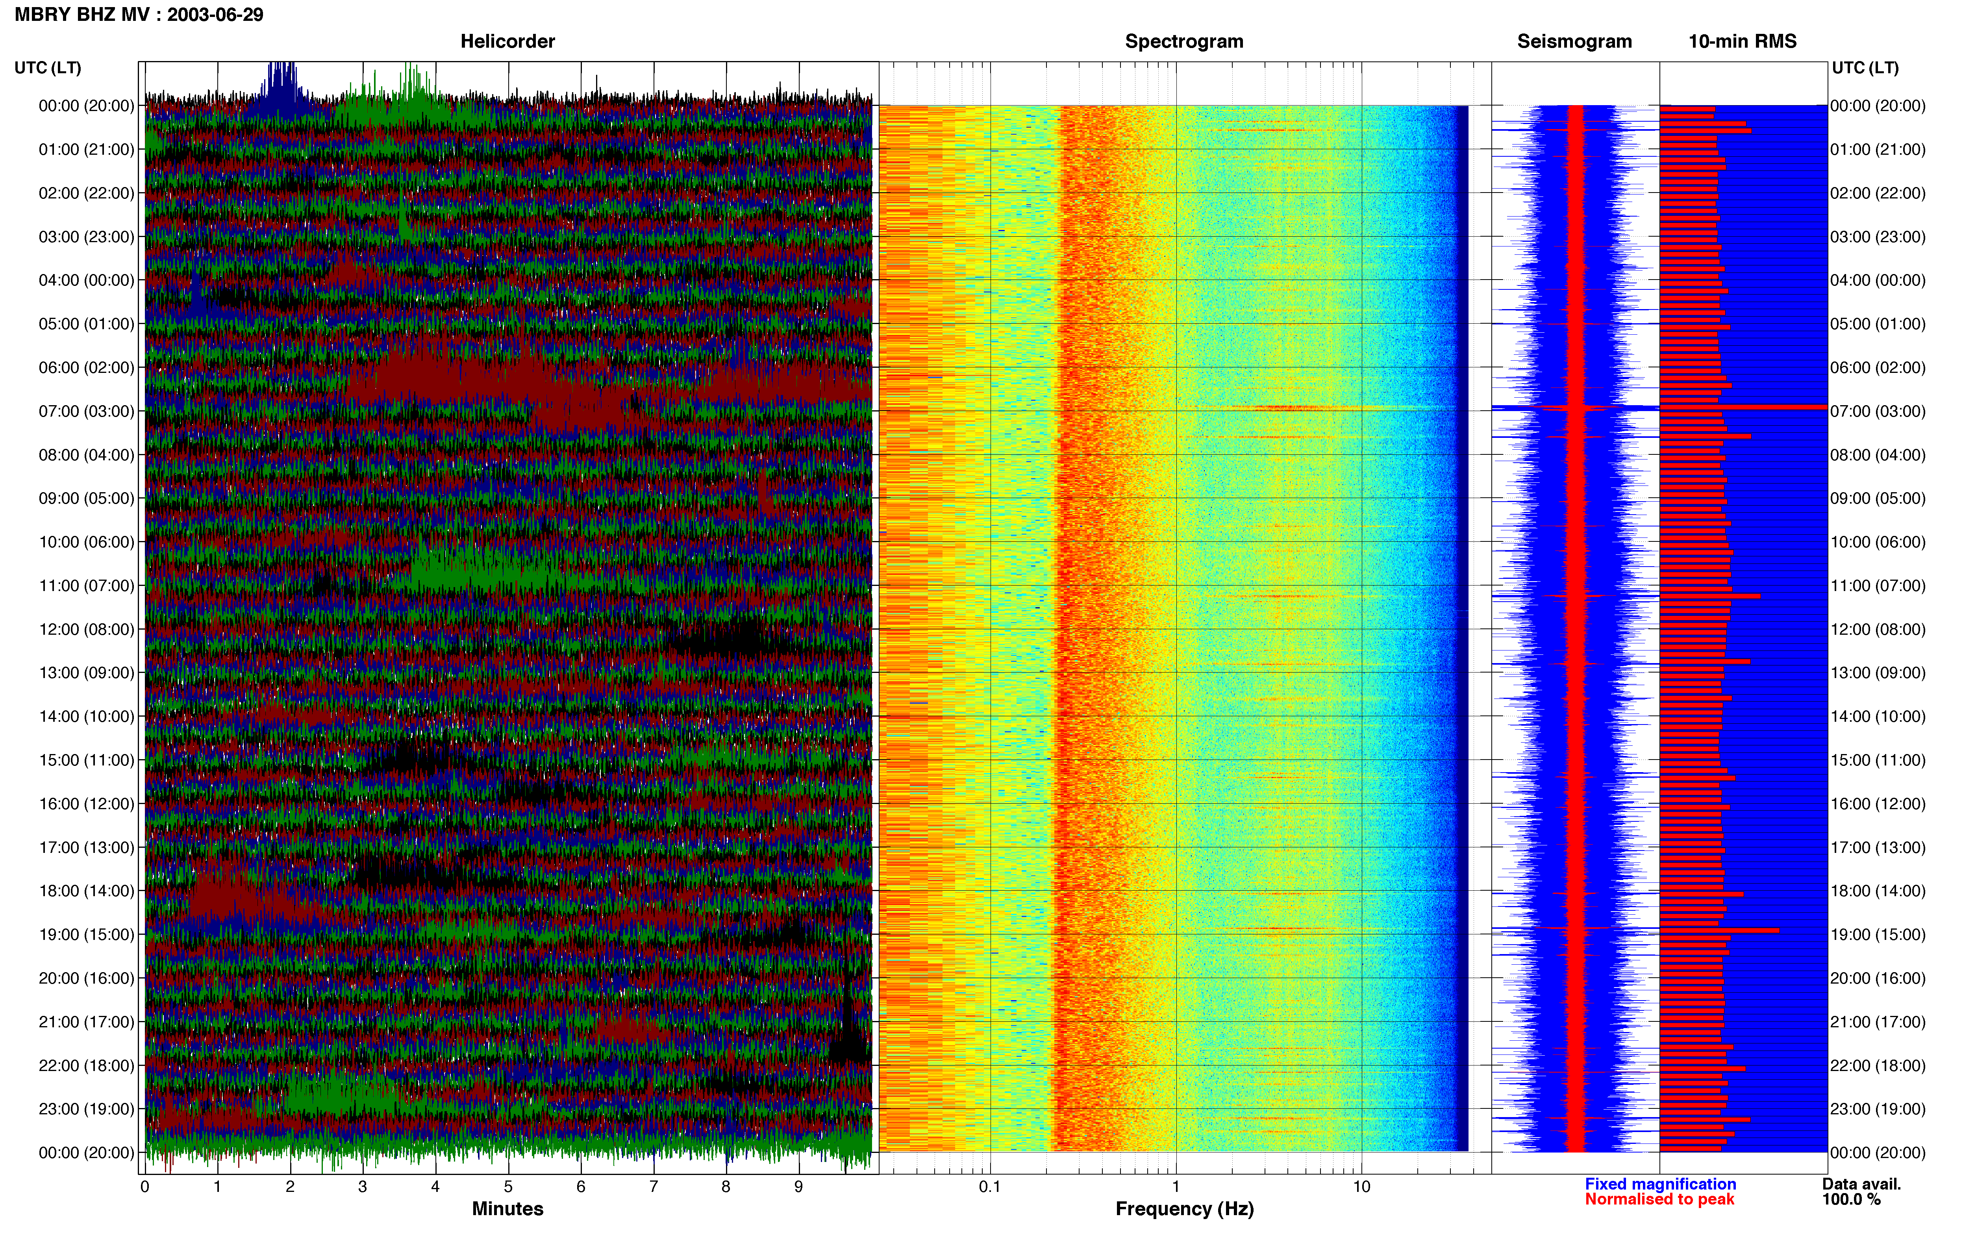The image size is (1976, 1236).
Task: Click left time label '15:00 (11:00)'
Action: [x=86, y=760]
